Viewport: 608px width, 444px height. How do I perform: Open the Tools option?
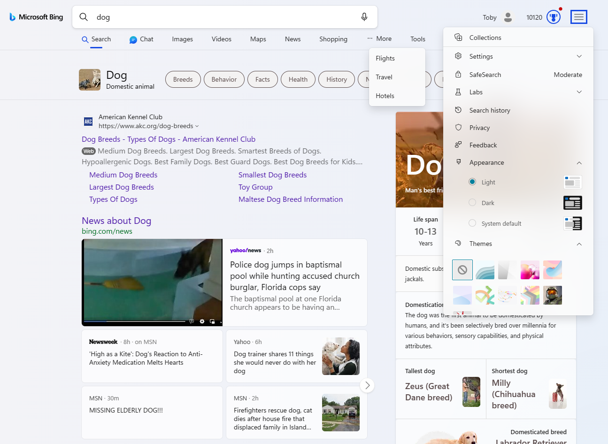click(x=418, y=39)
